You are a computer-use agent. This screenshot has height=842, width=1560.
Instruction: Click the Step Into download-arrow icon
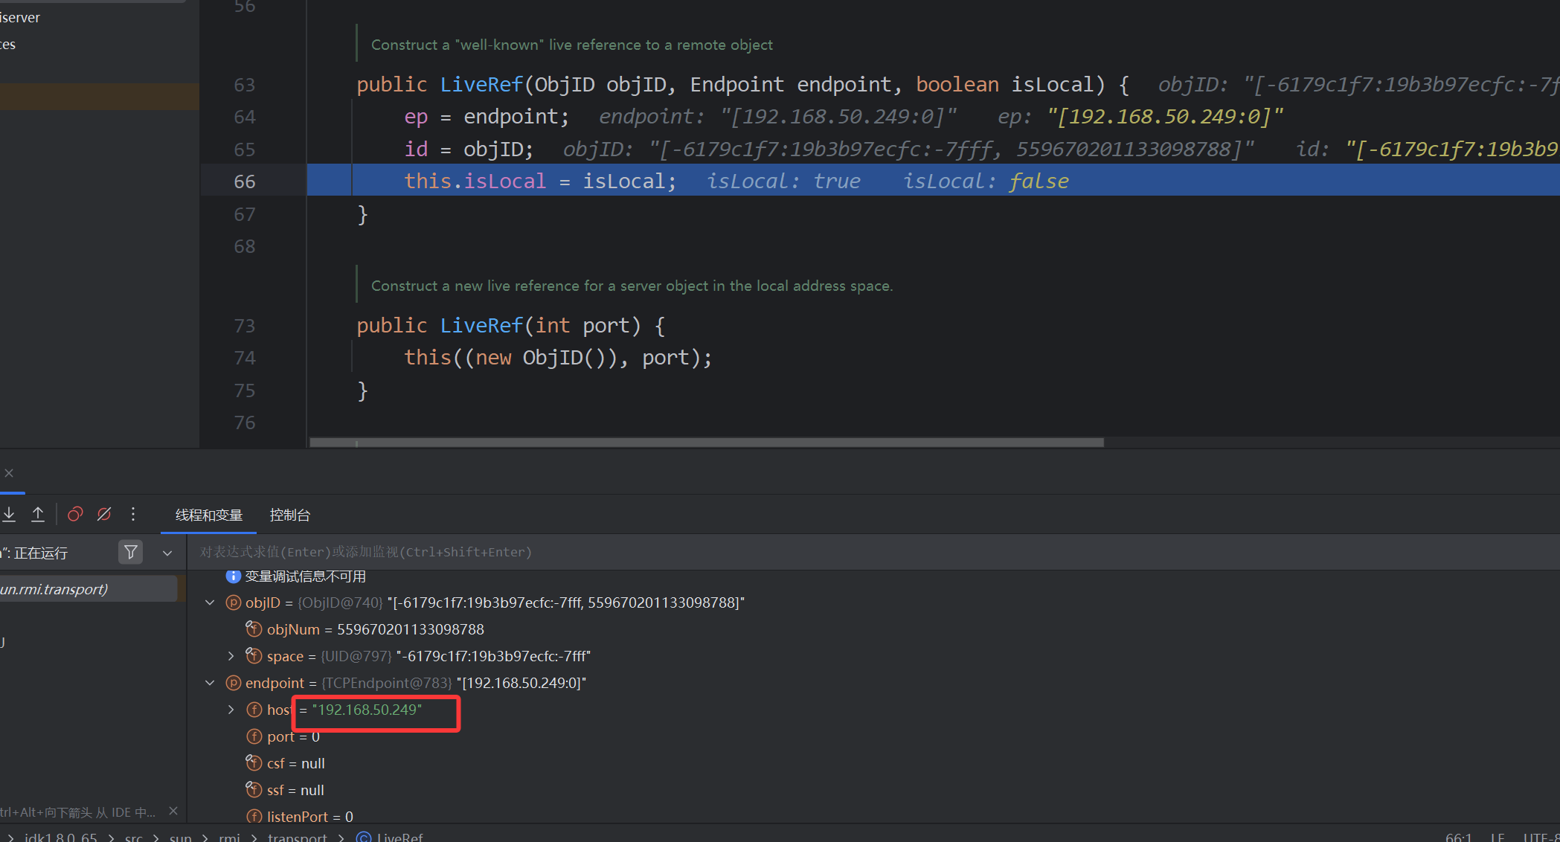pos(9,514)
